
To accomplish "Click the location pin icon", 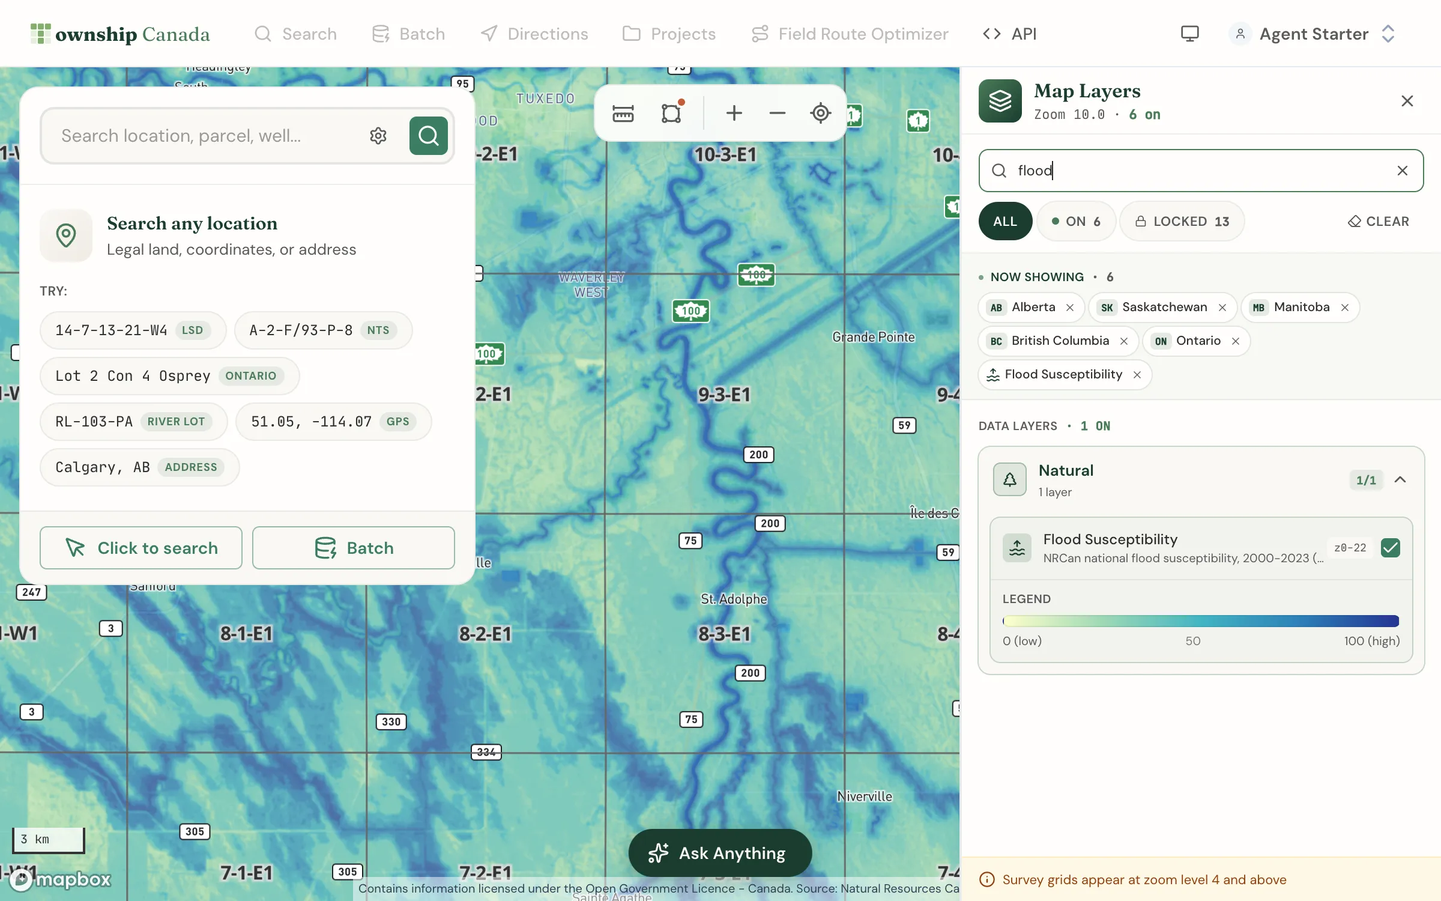I will 66,235.
